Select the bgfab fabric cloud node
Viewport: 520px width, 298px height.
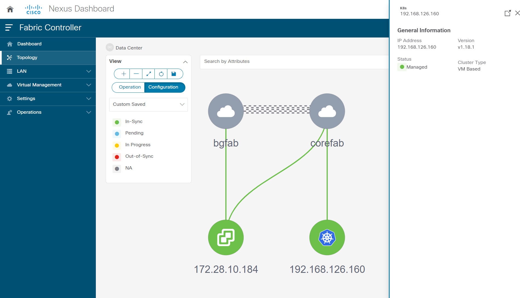(226, 111)
